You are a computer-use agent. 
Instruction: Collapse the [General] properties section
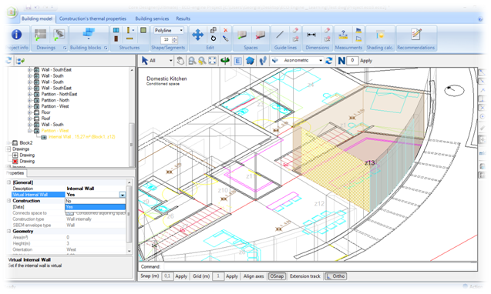8,182
